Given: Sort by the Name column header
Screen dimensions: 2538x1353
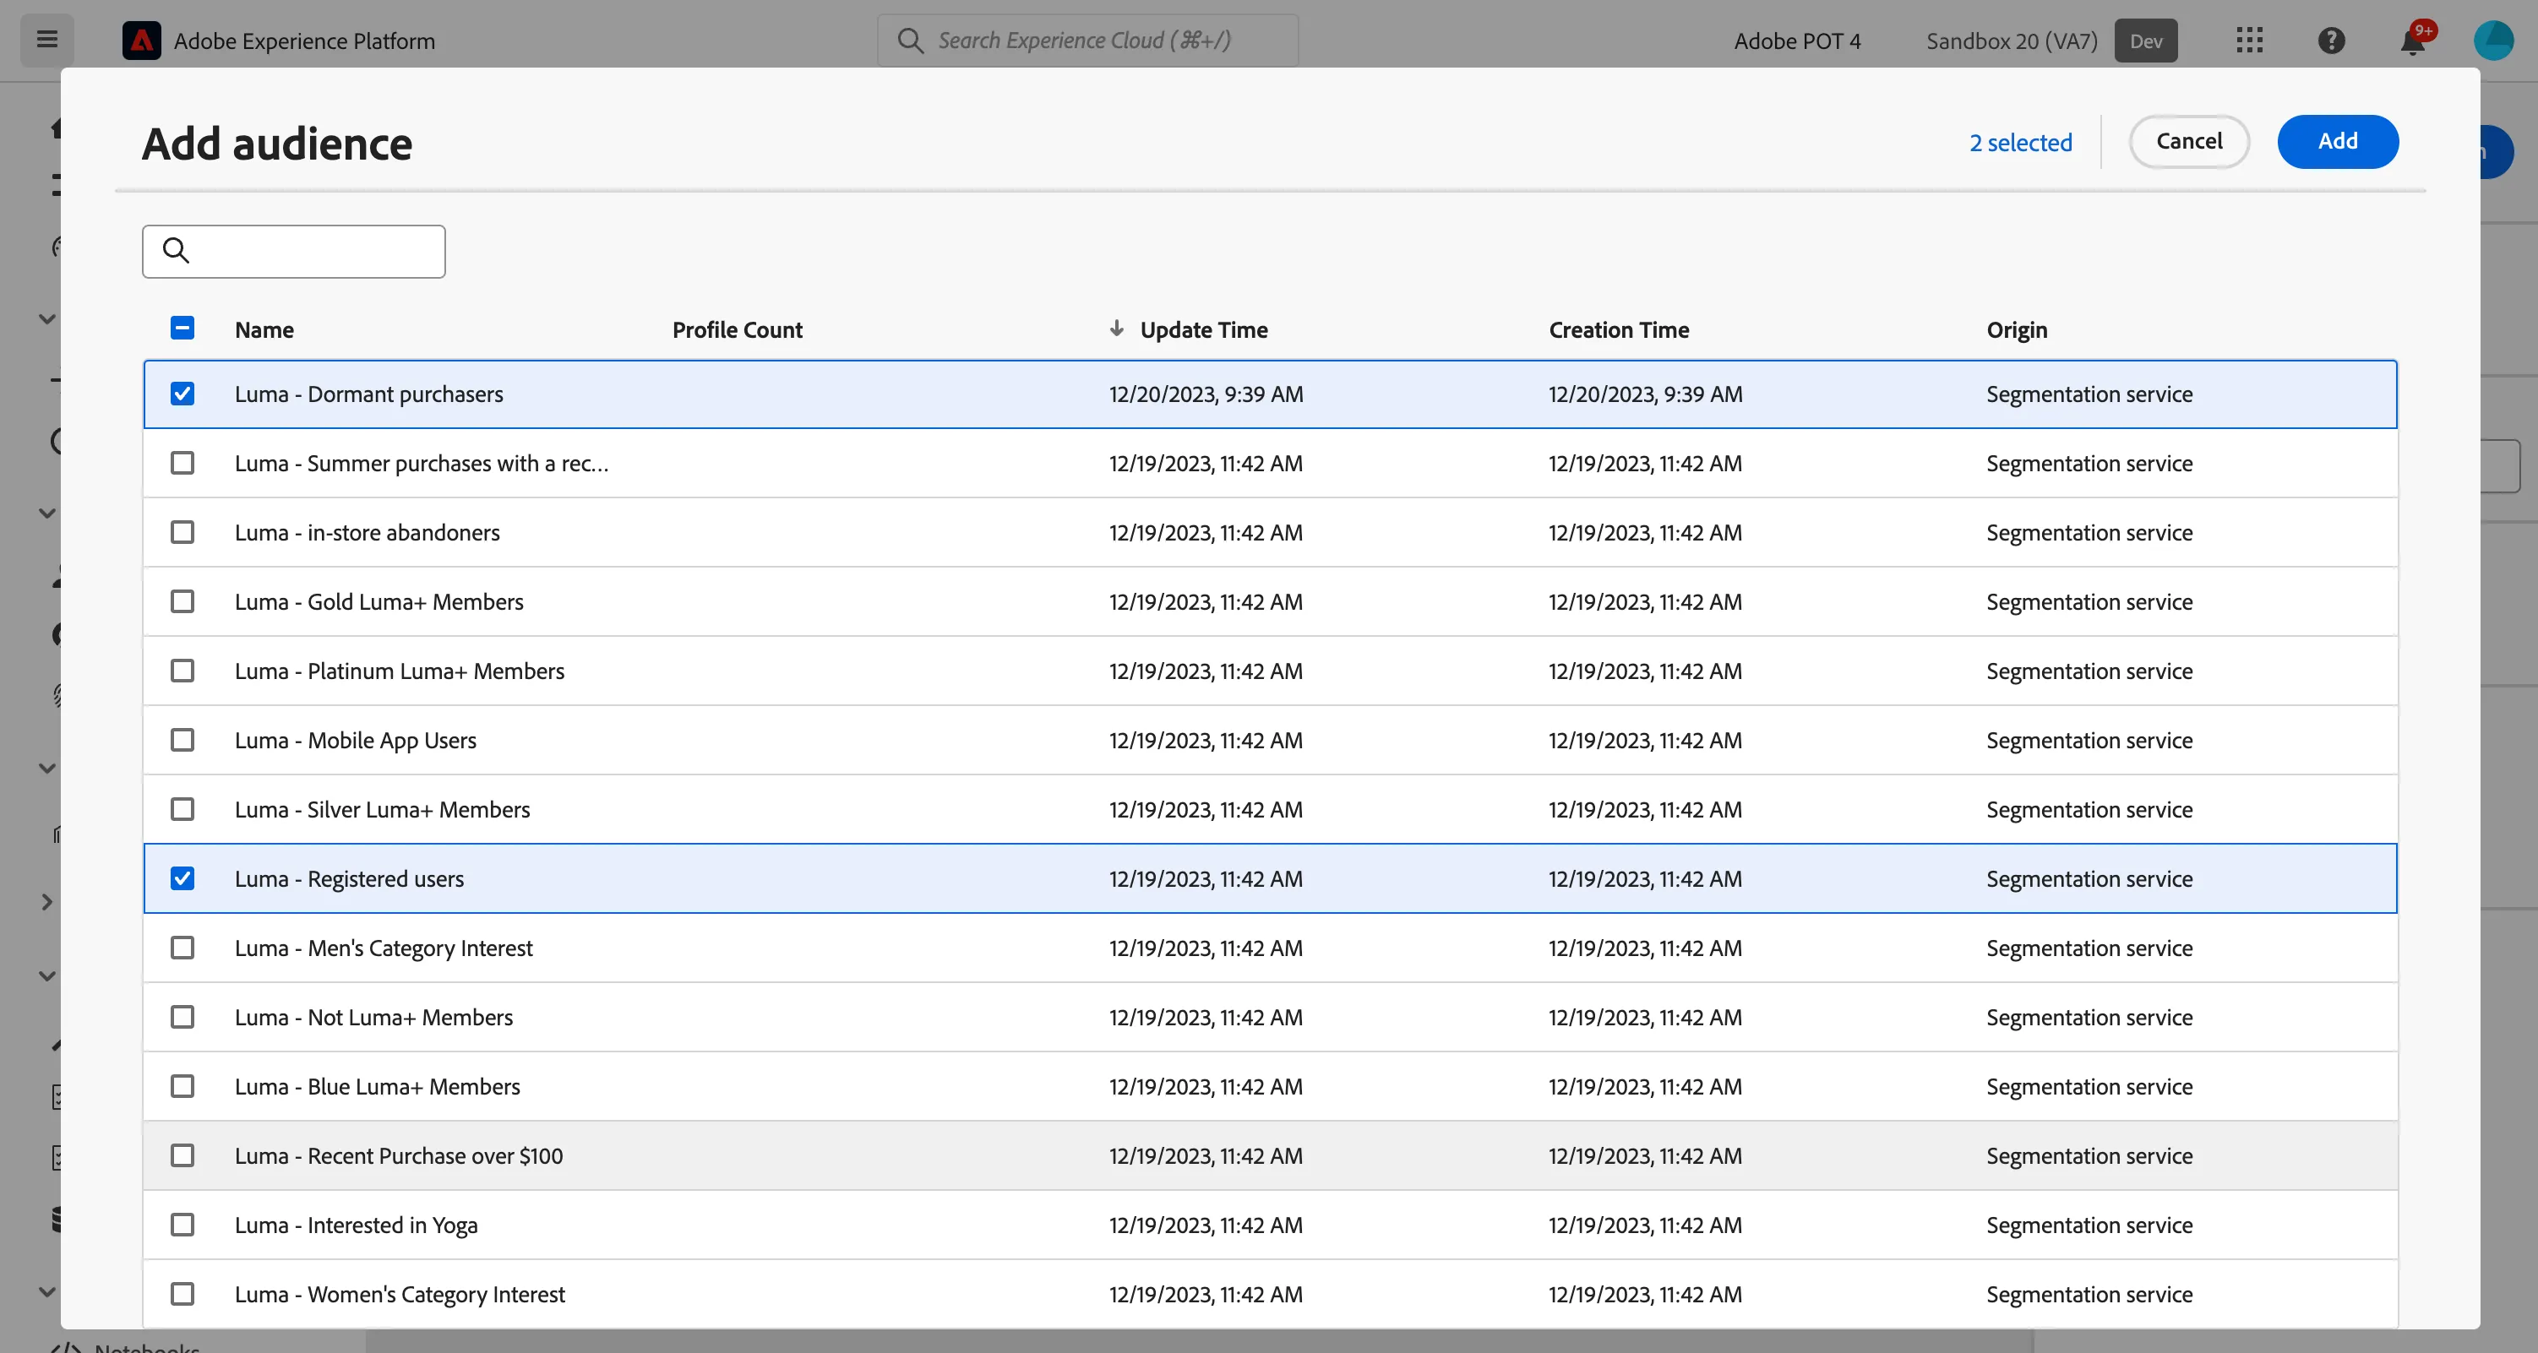Looking at the screenshot, I should point(264,330).
